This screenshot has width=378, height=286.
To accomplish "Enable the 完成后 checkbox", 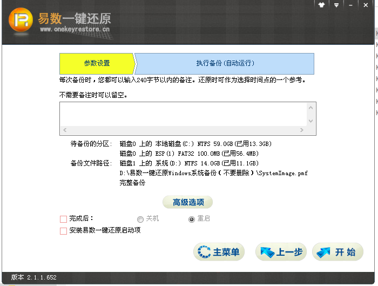I will (x=63, y=219).
